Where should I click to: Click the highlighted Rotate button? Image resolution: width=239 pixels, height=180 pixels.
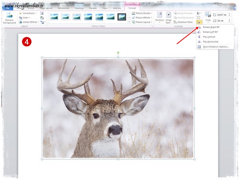[x=199, y=23]
